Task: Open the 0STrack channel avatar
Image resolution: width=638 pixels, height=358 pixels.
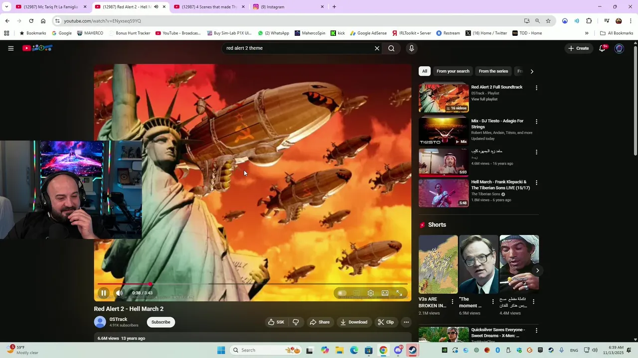Action: (x=100, y=322)
